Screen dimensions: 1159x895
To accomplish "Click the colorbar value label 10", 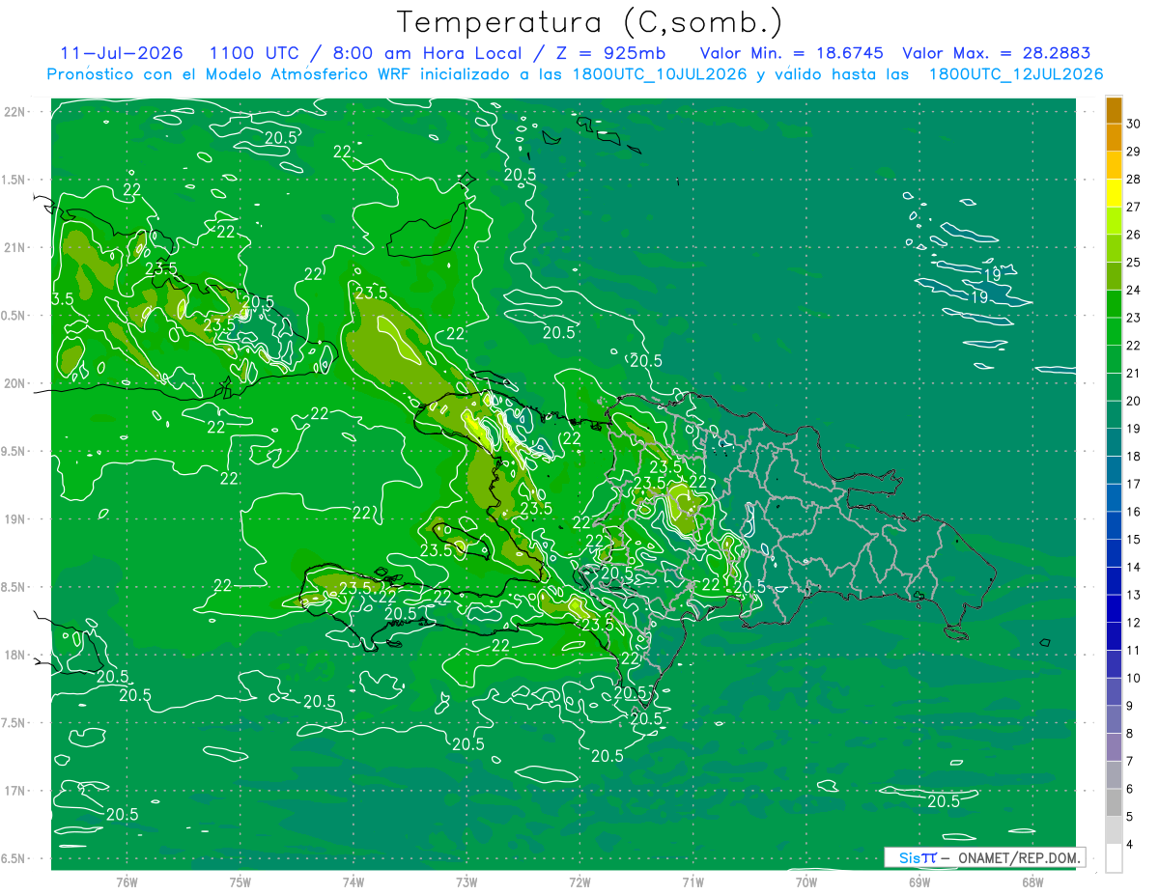I will [1133, 678].
